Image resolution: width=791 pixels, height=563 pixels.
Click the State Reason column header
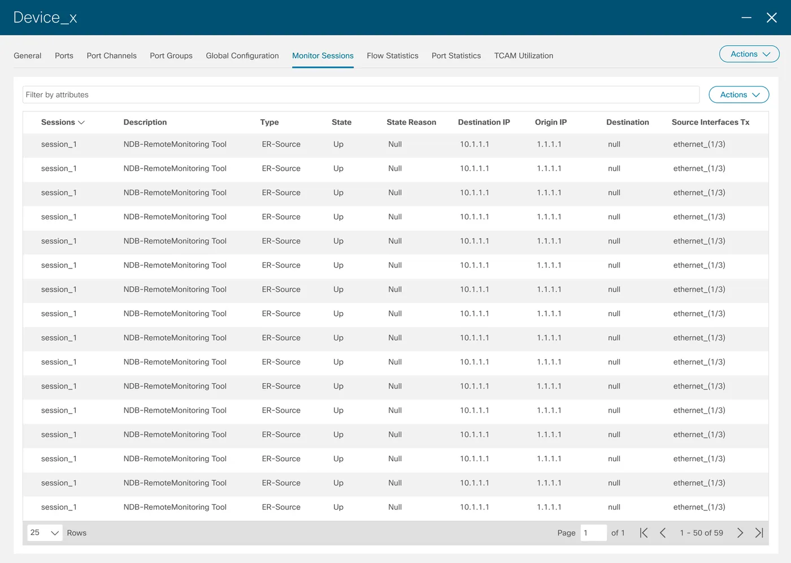click(411, 123)
